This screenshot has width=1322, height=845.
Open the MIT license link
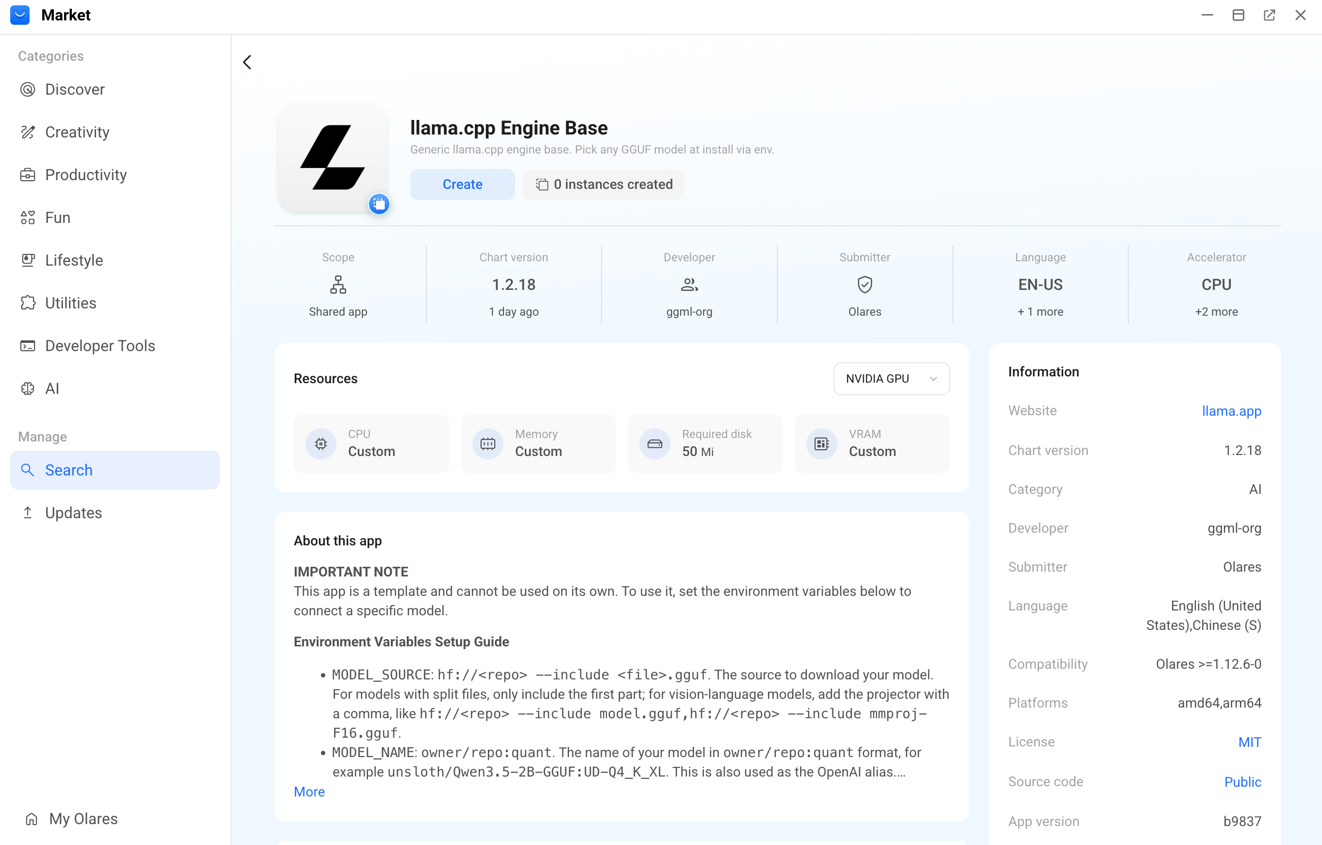(1250, 743)
